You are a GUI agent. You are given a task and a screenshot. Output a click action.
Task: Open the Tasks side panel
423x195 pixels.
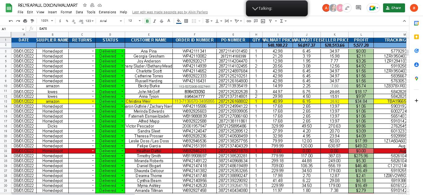(x=416, y=51)
